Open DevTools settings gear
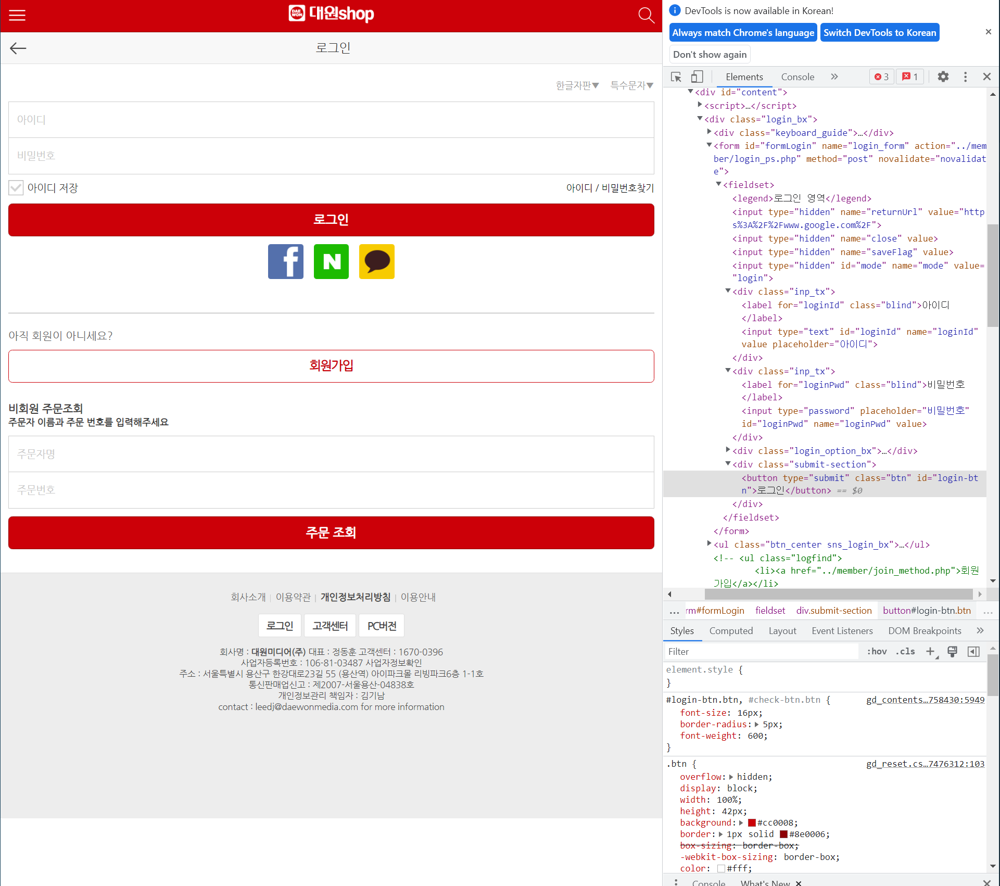1000x886 pixels. [943, 77]
